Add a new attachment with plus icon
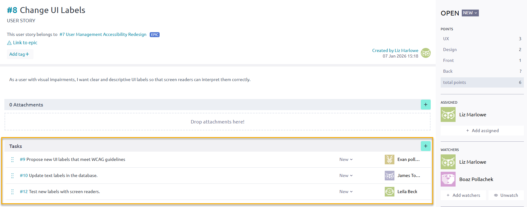 (425, 105)
